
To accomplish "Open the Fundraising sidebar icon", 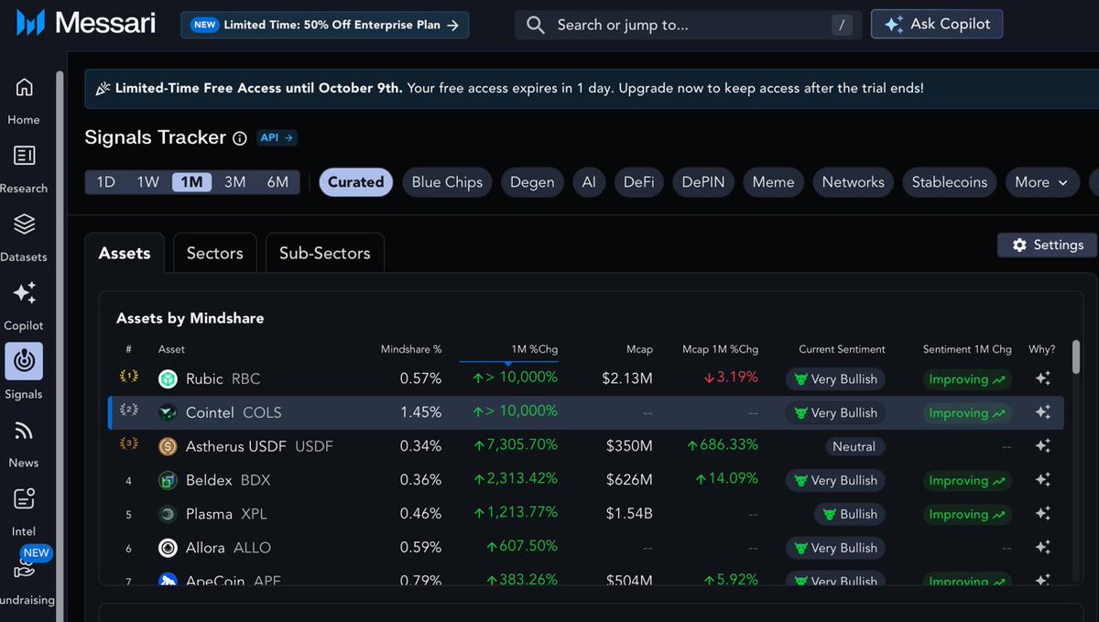I will pyautogui.click(x=25, y=568).
